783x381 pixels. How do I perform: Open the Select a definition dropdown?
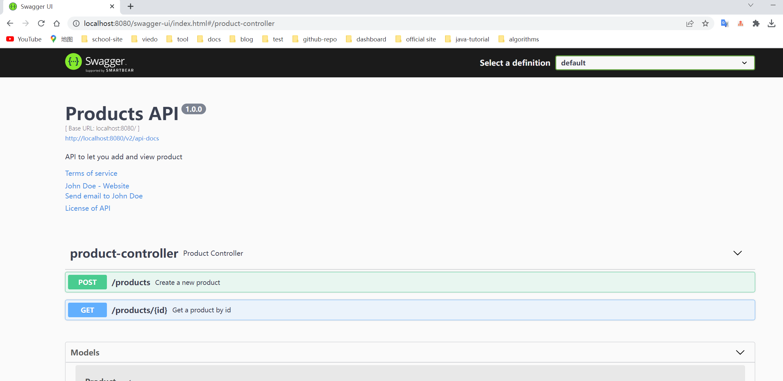[655, 63]
